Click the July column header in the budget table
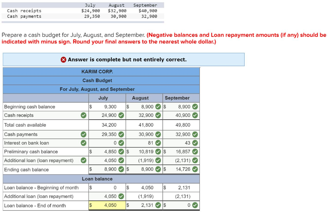The image size is (328, 213). pos(107,98)
